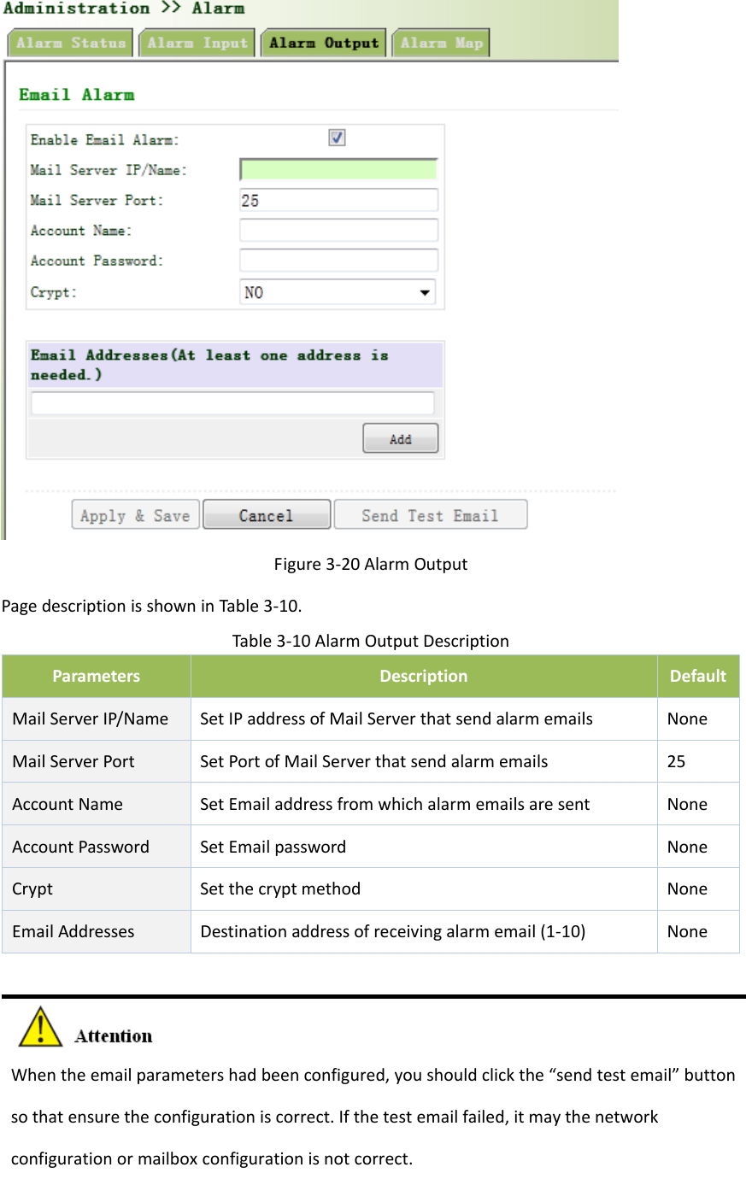
Task: Click the Send Test Email button
Action: pyautogui.click(x=430, y=513)
